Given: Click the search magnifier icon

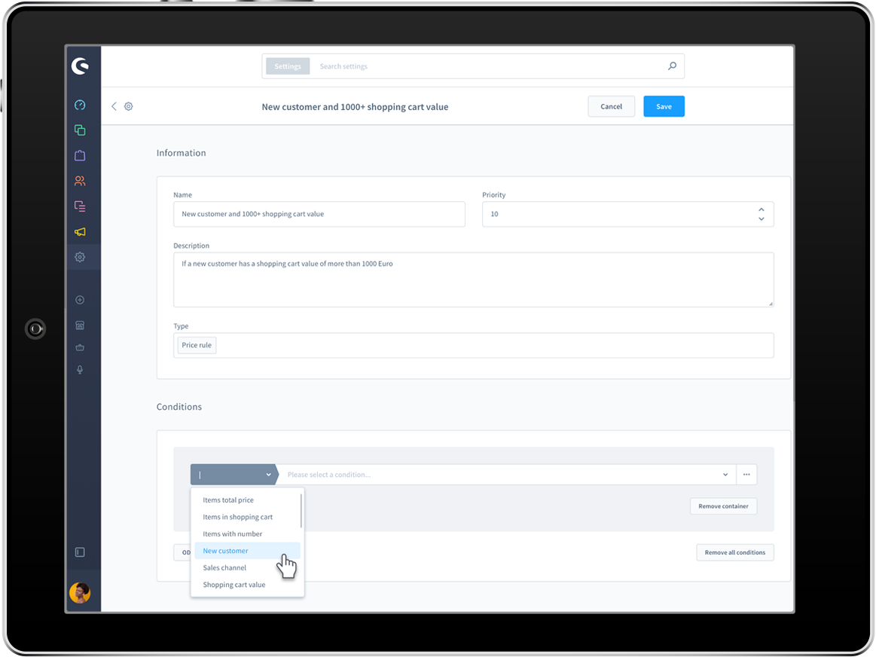Looking at the screenshot, I should (x=672, y=66).
